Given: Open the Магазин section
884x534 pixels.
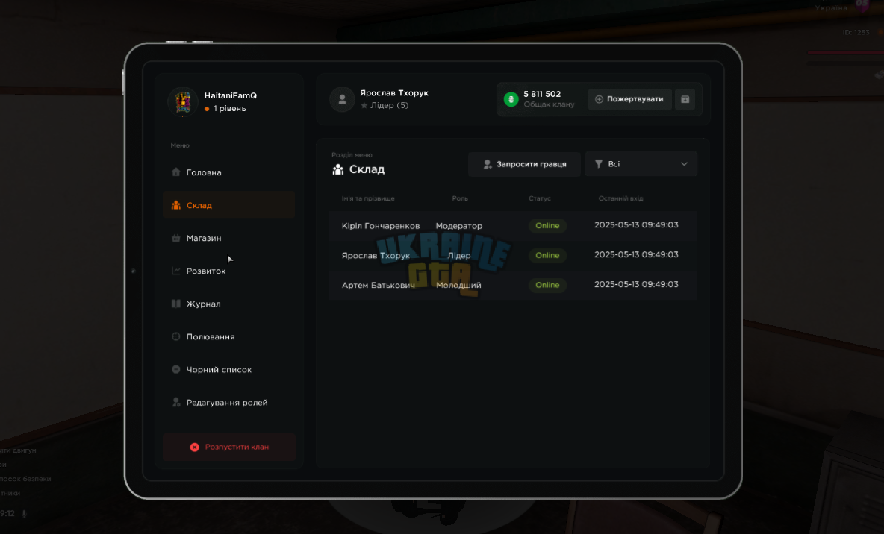Looking at the screenshot, I should [x=228, y=238].
